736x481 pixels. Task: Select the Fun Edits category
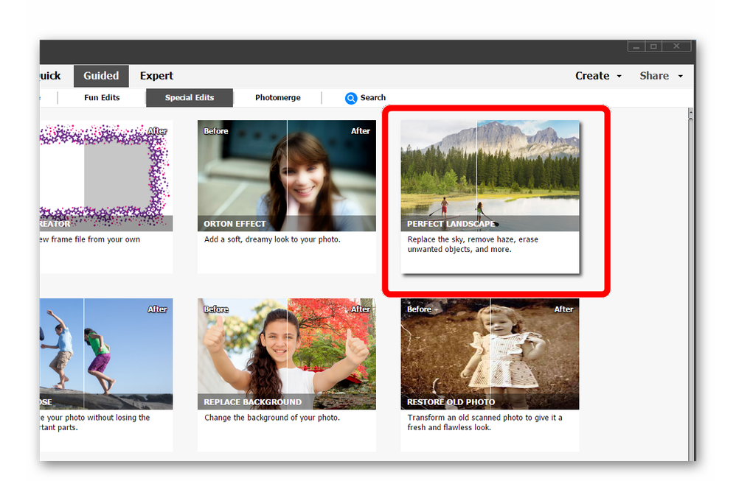pyautogui.click(x=102, y=97)
